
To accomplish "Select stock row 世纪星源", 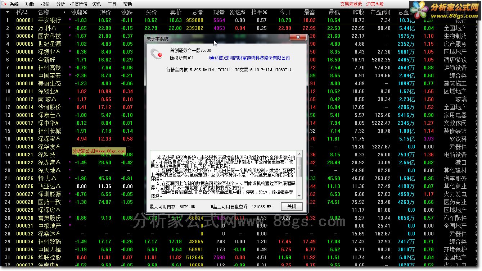I will pyautogui.click(x=49, y=44).
